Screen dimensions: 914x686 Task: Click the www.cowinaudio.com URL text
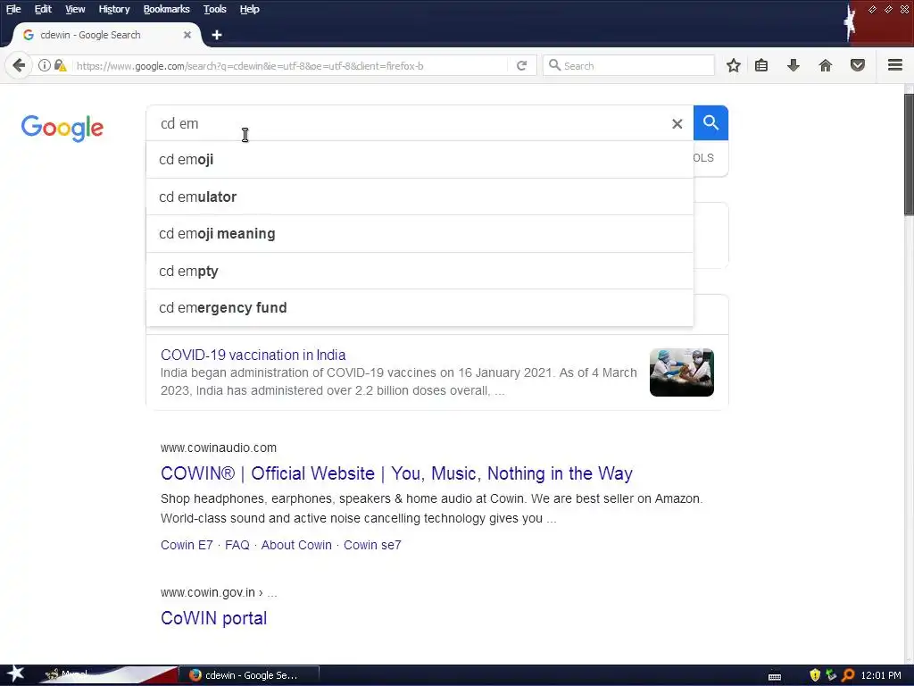[x=219, y=448]
